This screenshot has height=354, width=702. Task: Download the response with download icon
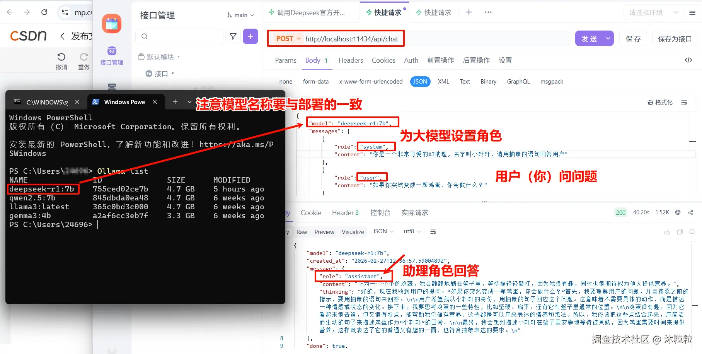click(667, 232)
